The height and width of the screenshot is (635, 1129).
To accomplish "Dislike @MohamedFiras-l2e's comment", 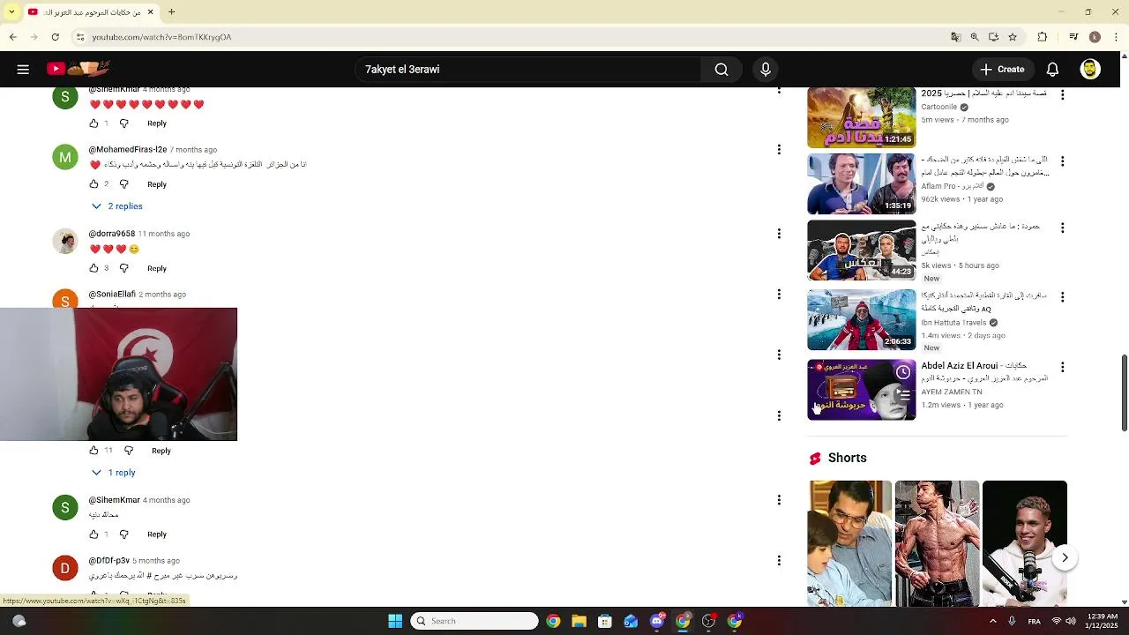I will [x=123, y=184].
